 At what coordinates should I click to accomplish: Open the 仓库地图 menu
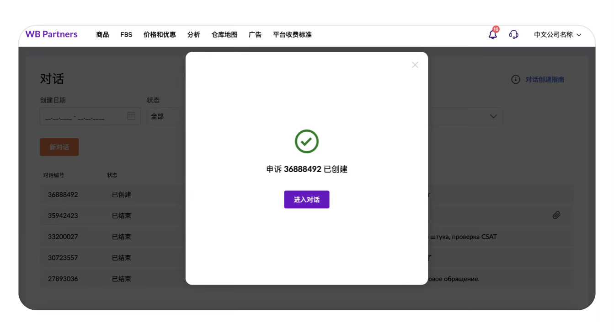point(224,35)
